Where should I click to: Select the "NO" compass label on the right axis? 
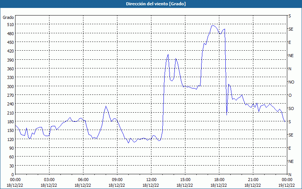point(291,82)
